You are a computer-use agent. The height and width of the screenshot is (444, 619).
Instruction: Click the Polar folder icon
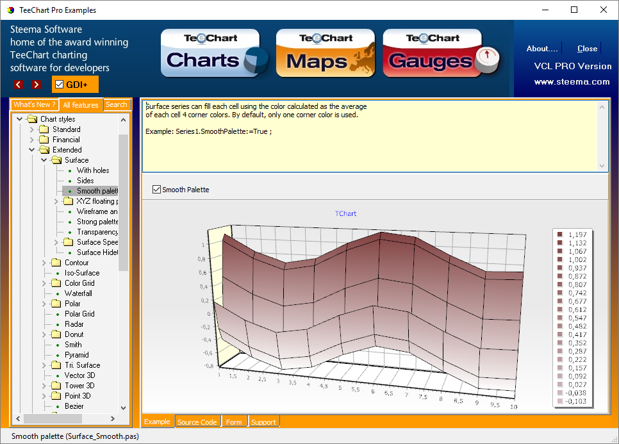(x=56, y=304)
